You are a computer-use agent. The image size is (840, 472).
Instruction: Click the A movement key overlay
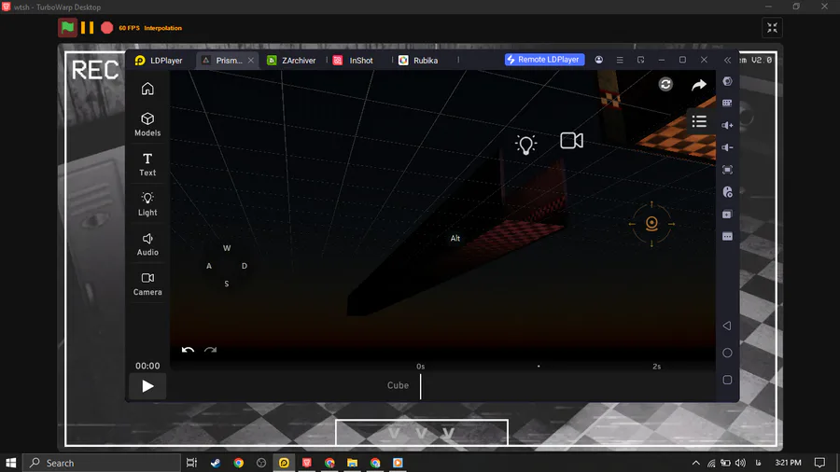[x=209, y=266]
